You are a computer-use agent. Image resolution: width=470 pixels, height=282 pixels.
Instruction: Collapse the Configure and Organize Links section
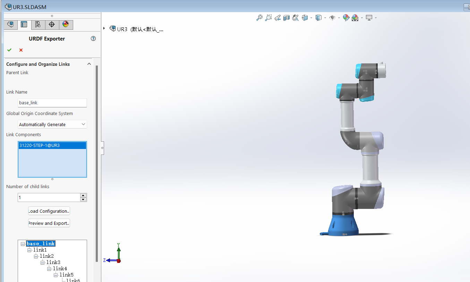89,64
